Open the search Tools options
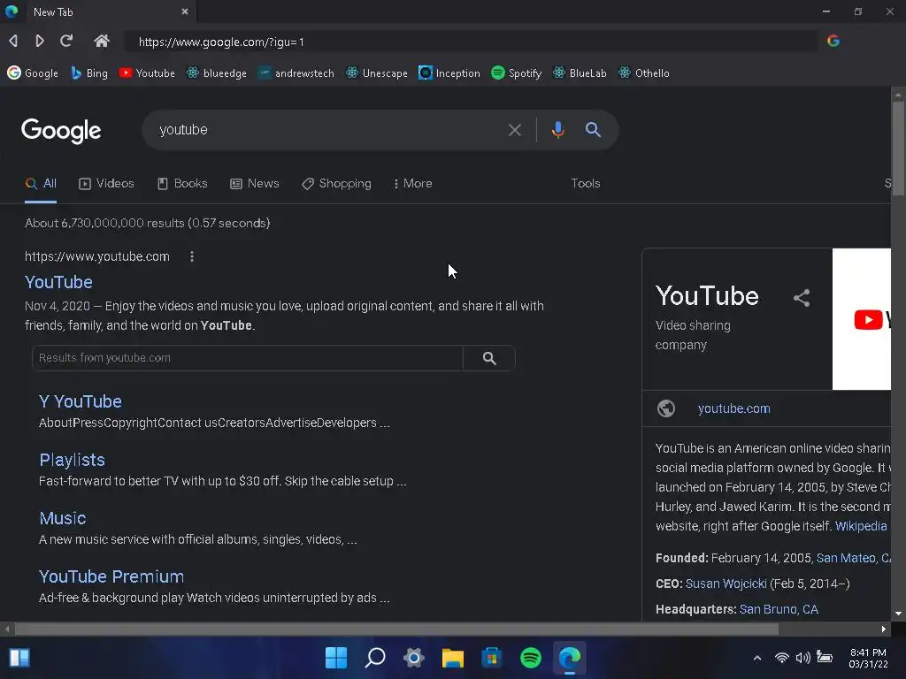 586,184
